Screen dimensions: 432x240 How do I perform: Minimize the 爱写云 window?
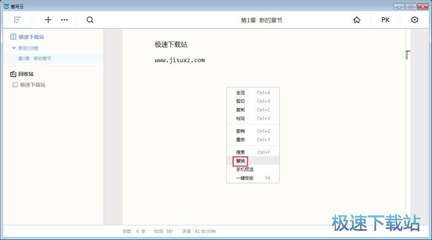tap(399, 6)
